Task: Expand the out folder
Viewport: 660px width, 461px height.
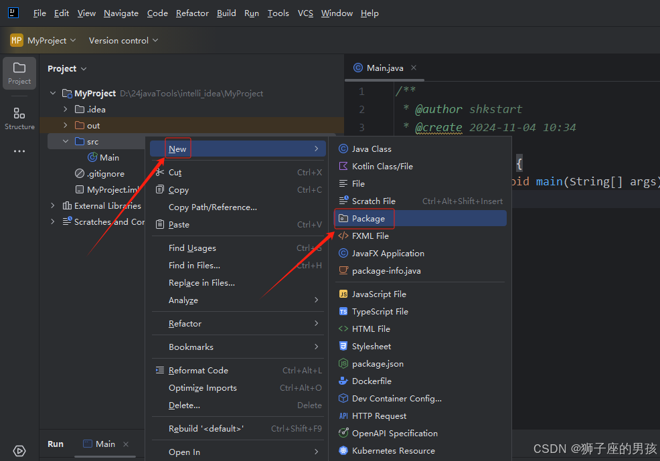Action: pyautogui.click(x=65, y=125)
